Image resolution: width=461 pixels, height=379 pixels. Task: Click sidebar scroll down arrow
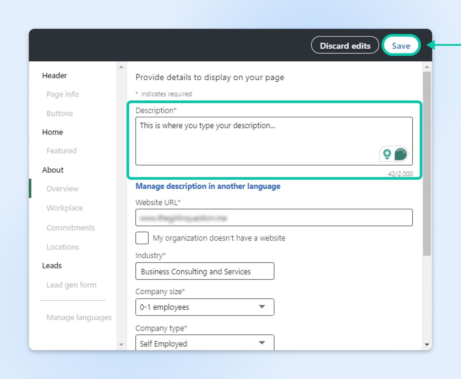(121, 344)
